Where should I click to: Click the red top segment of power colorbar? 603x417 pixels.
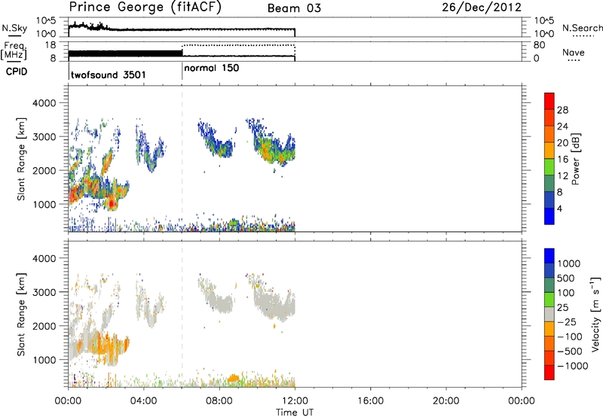click(549, 101)
